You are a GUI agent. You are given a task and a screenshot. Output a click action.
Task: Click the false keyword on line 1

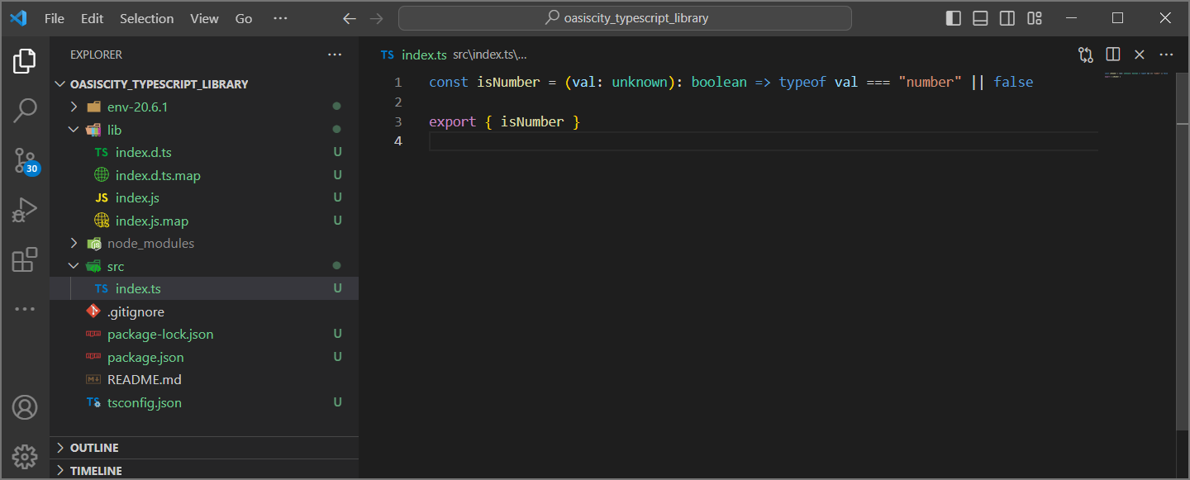[1013, 83]
